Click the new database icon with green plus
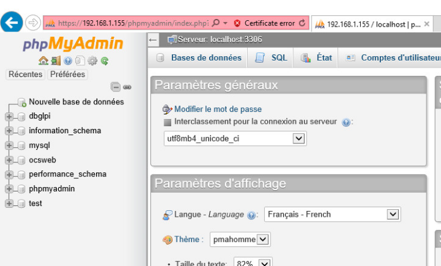The image size is (441, 266). 22,102
